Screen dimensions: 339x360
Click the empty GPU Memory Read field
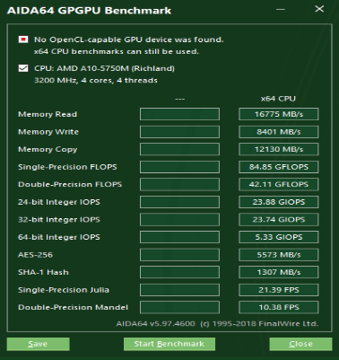click(179, 114)
